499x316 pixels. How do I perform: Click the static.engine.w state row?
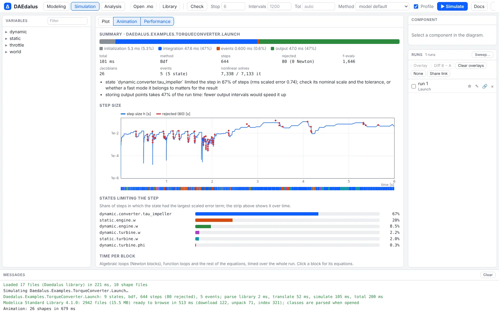(x=249, y=220)
